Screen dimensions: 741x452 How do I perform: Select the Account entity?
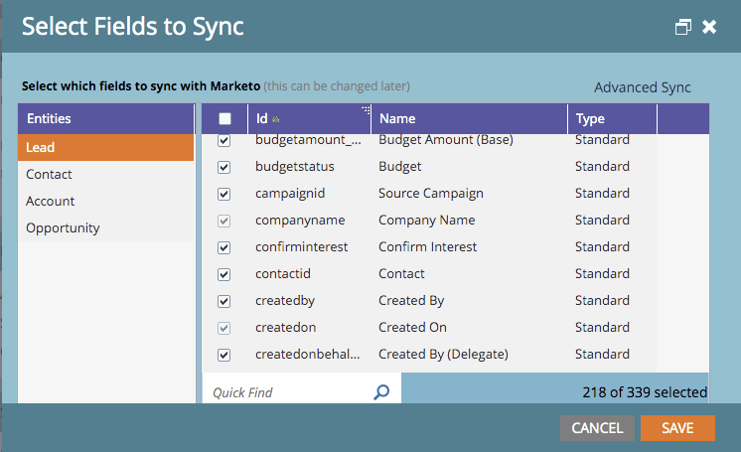[x=50, y=201]
